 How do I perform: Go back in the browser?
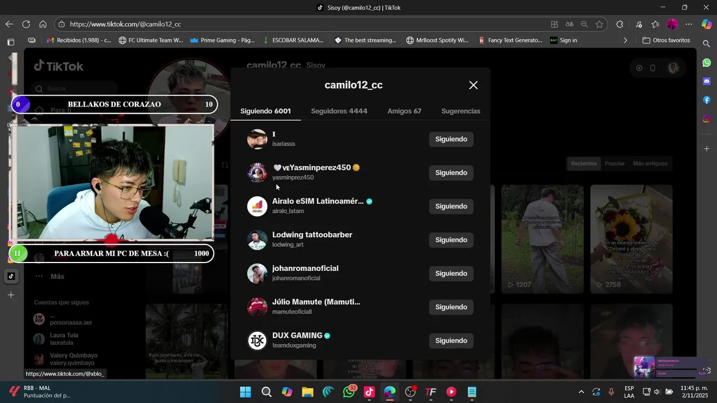[x=9, y=24]
